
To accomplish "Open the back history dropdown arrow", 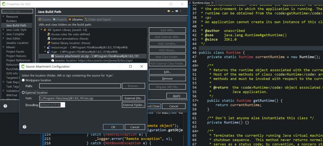I will point(173,11).
